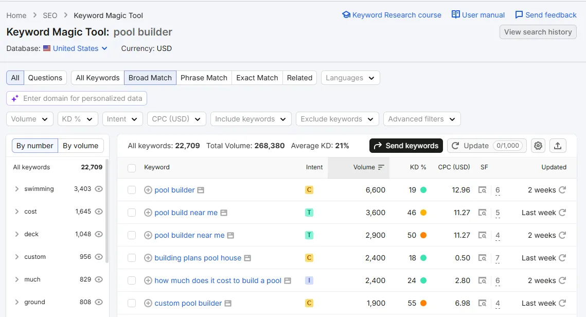Add 'how much does it cost' plus icon
The height and width of the screenshot is (317, 586).
click(148, 280)
